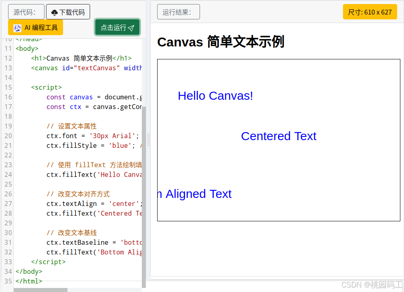Run the code with 点击运行
The width and height of the screenshot is (404, 292).
(x=117, y=27)
